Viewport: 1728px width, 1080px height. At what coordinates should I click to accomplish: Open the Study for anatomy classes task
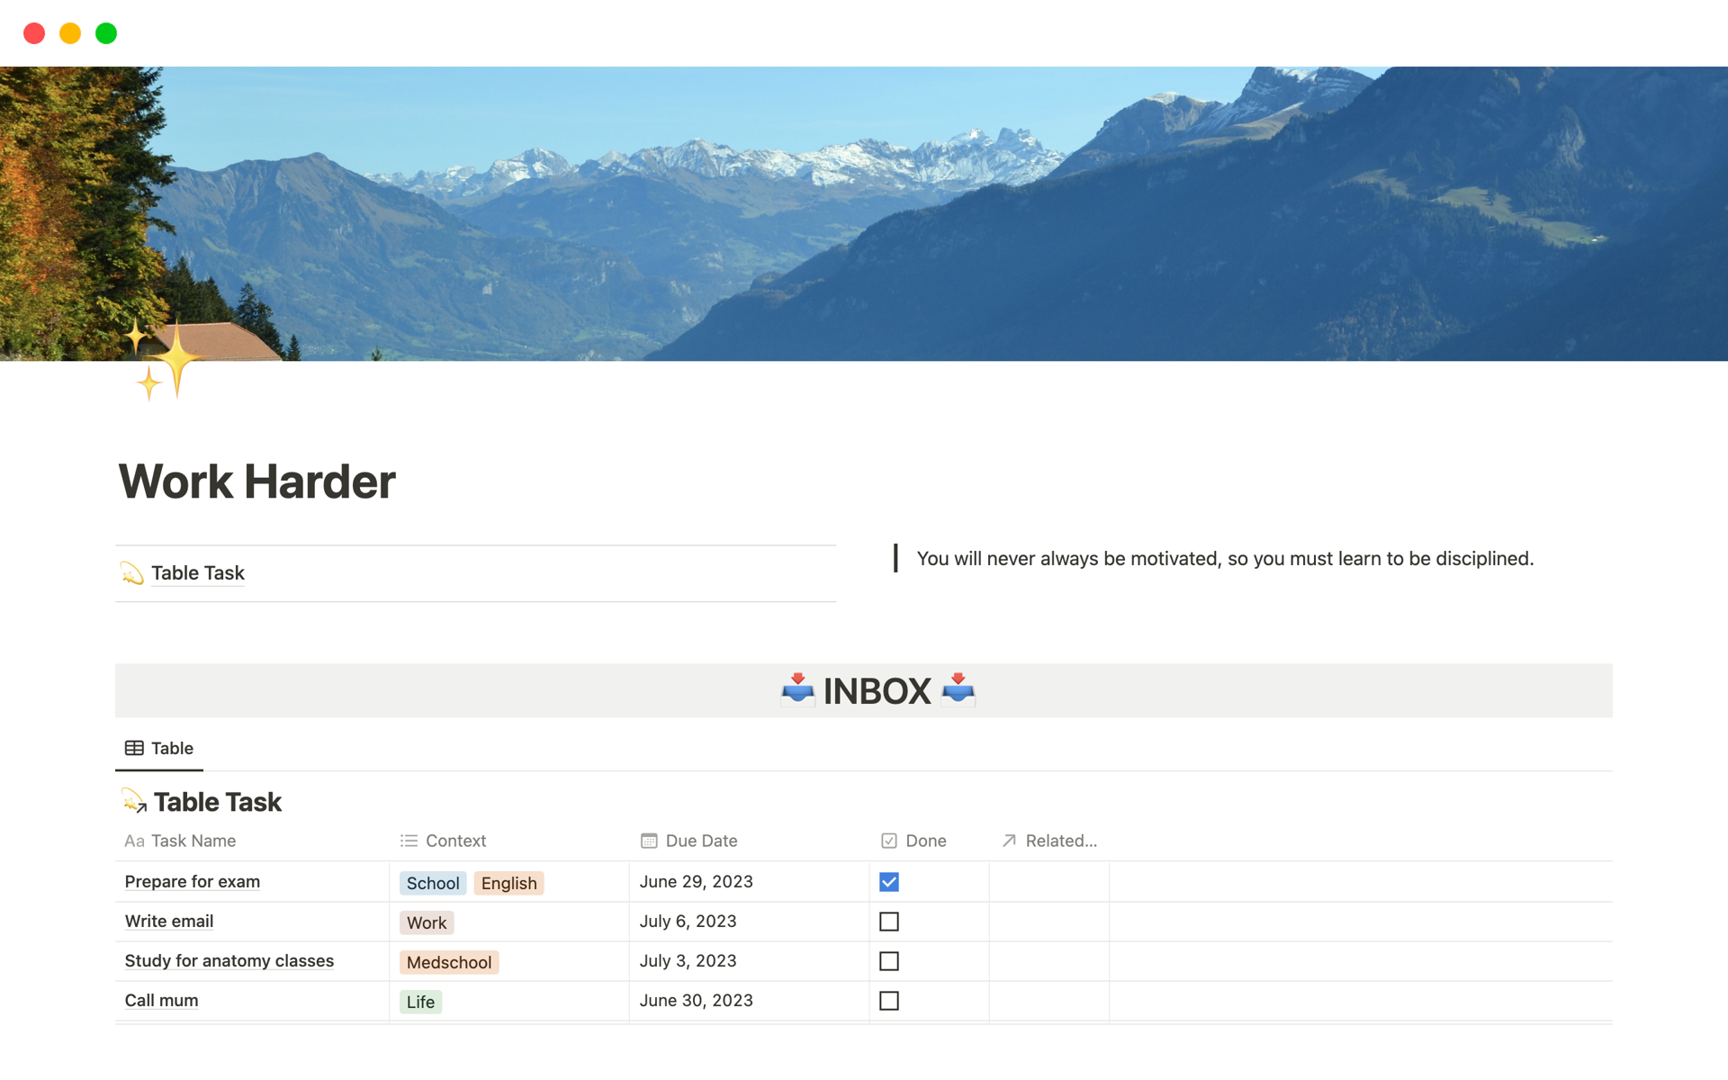(229, 961)
